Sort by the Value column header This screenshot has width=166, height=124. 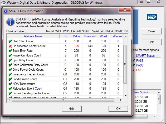[76, 36]
